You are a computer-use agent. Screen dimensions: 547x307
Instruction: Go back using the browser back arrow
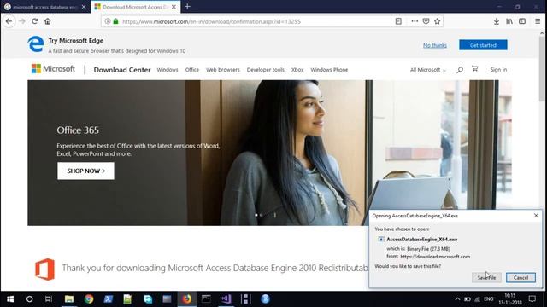point(9,21)
